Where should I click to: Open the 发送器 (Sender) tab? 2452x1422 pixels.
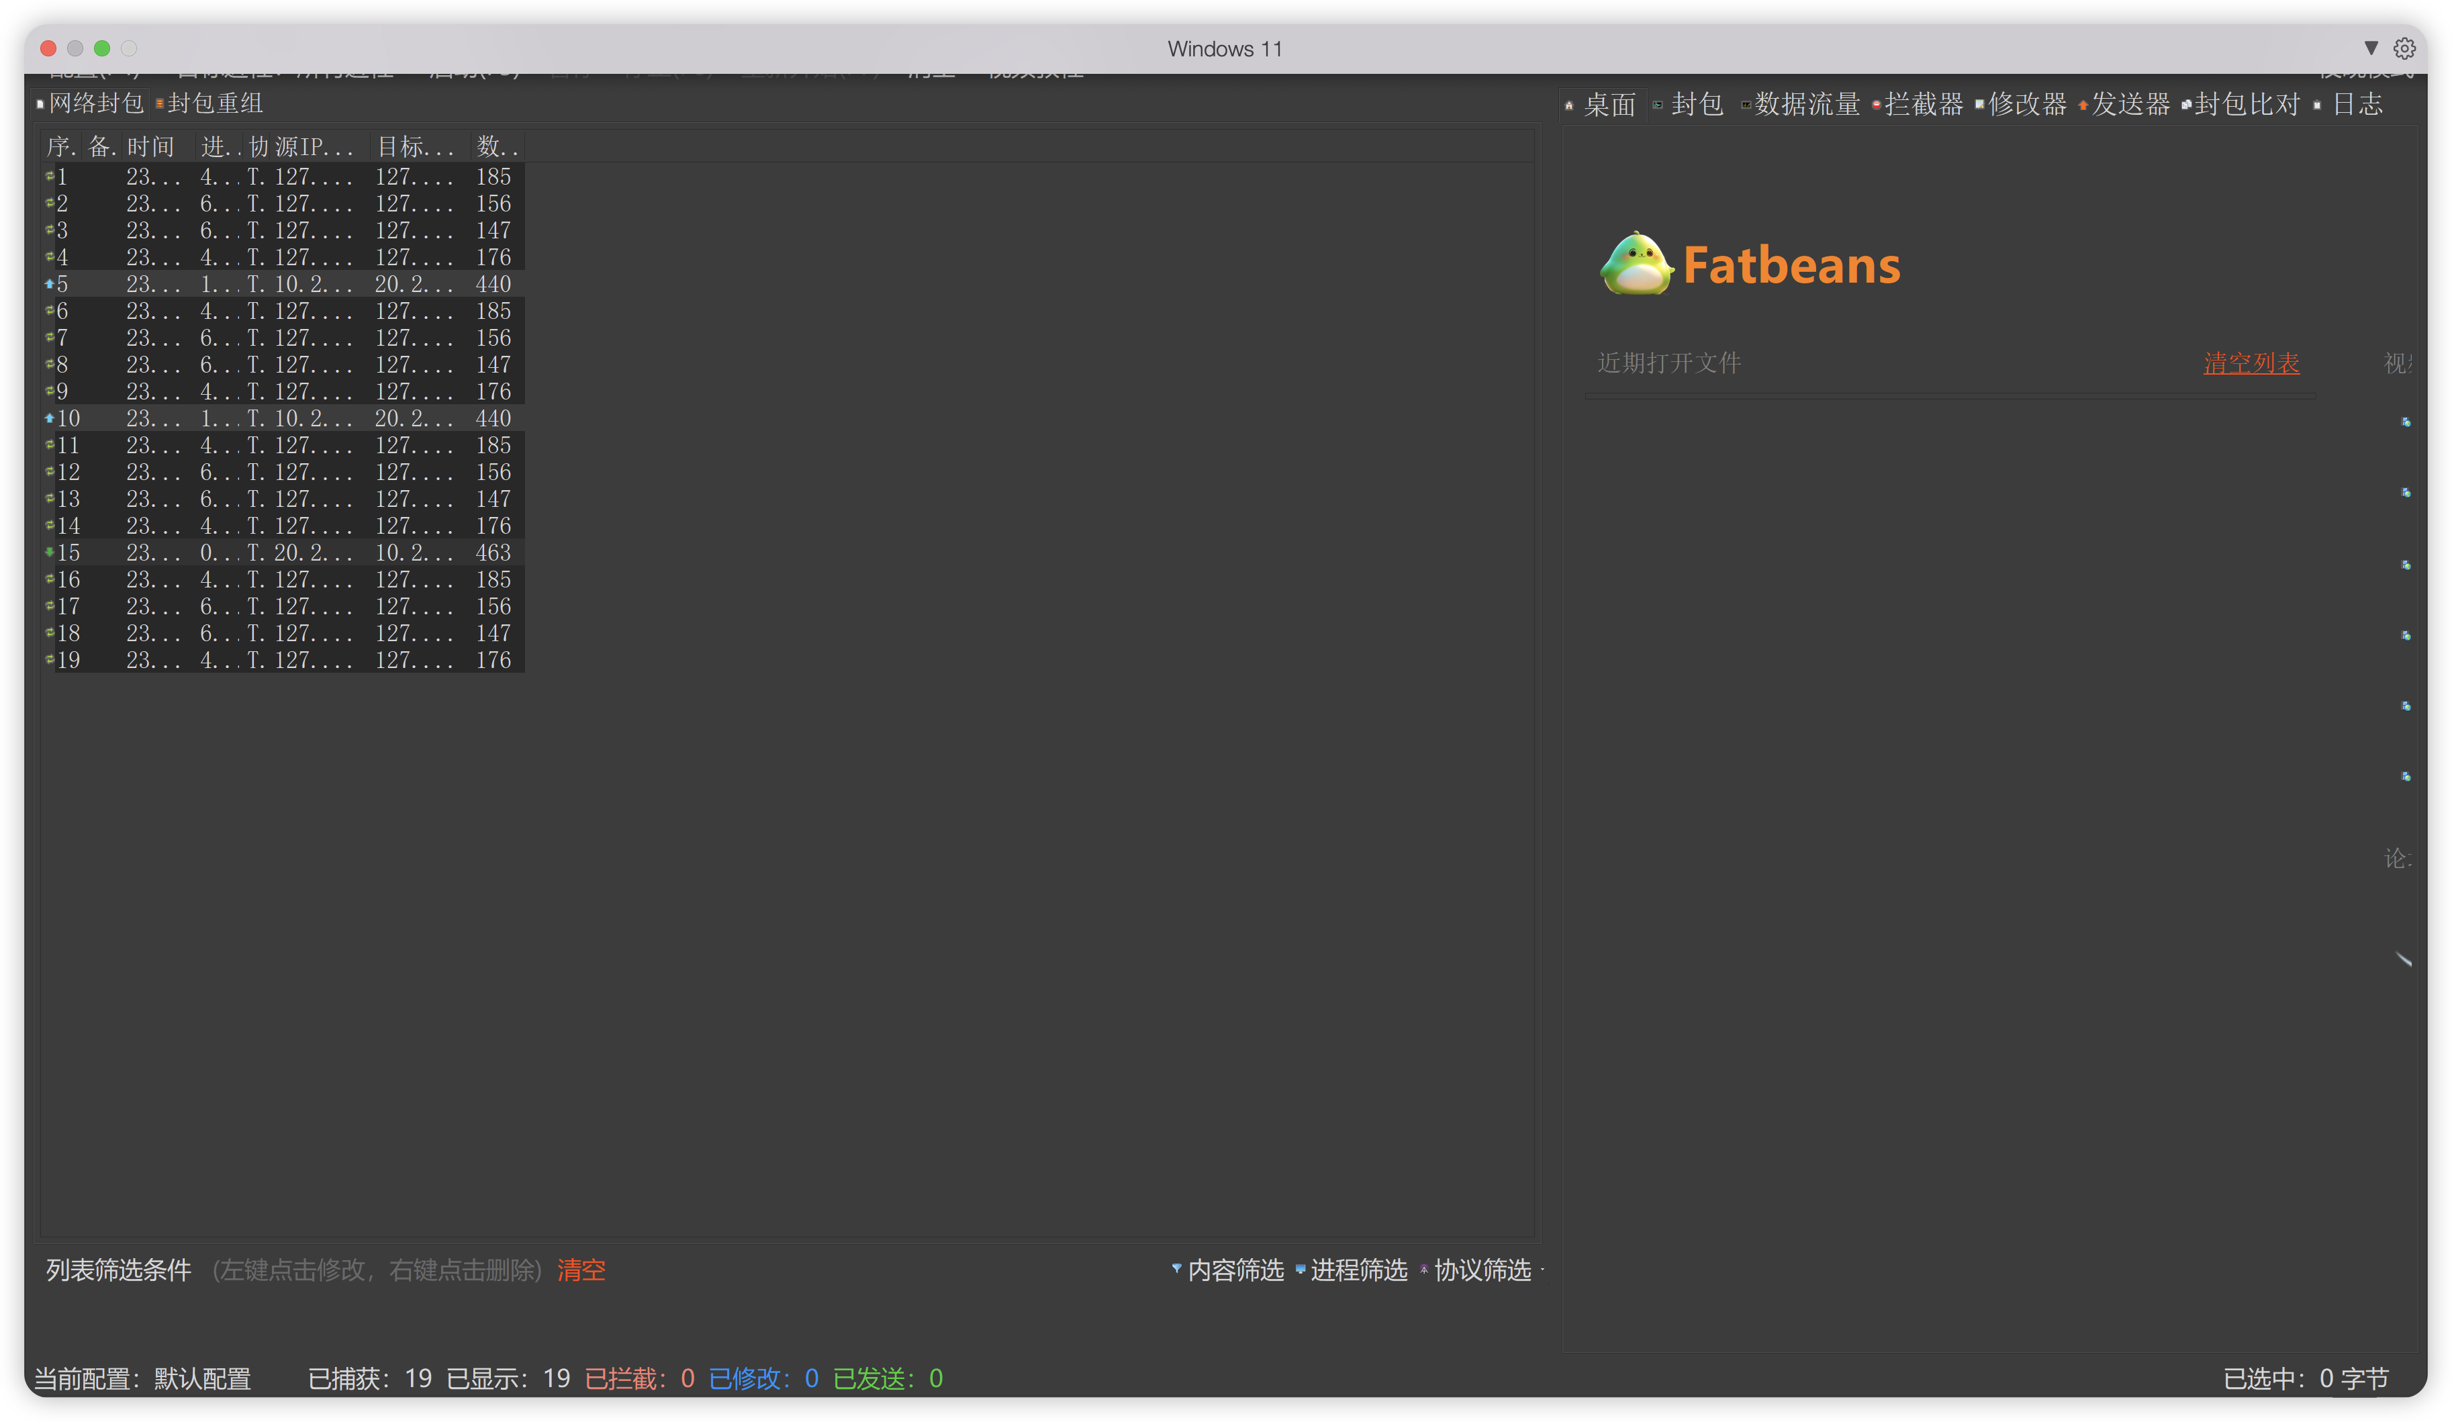click(x=2130, y=104)
